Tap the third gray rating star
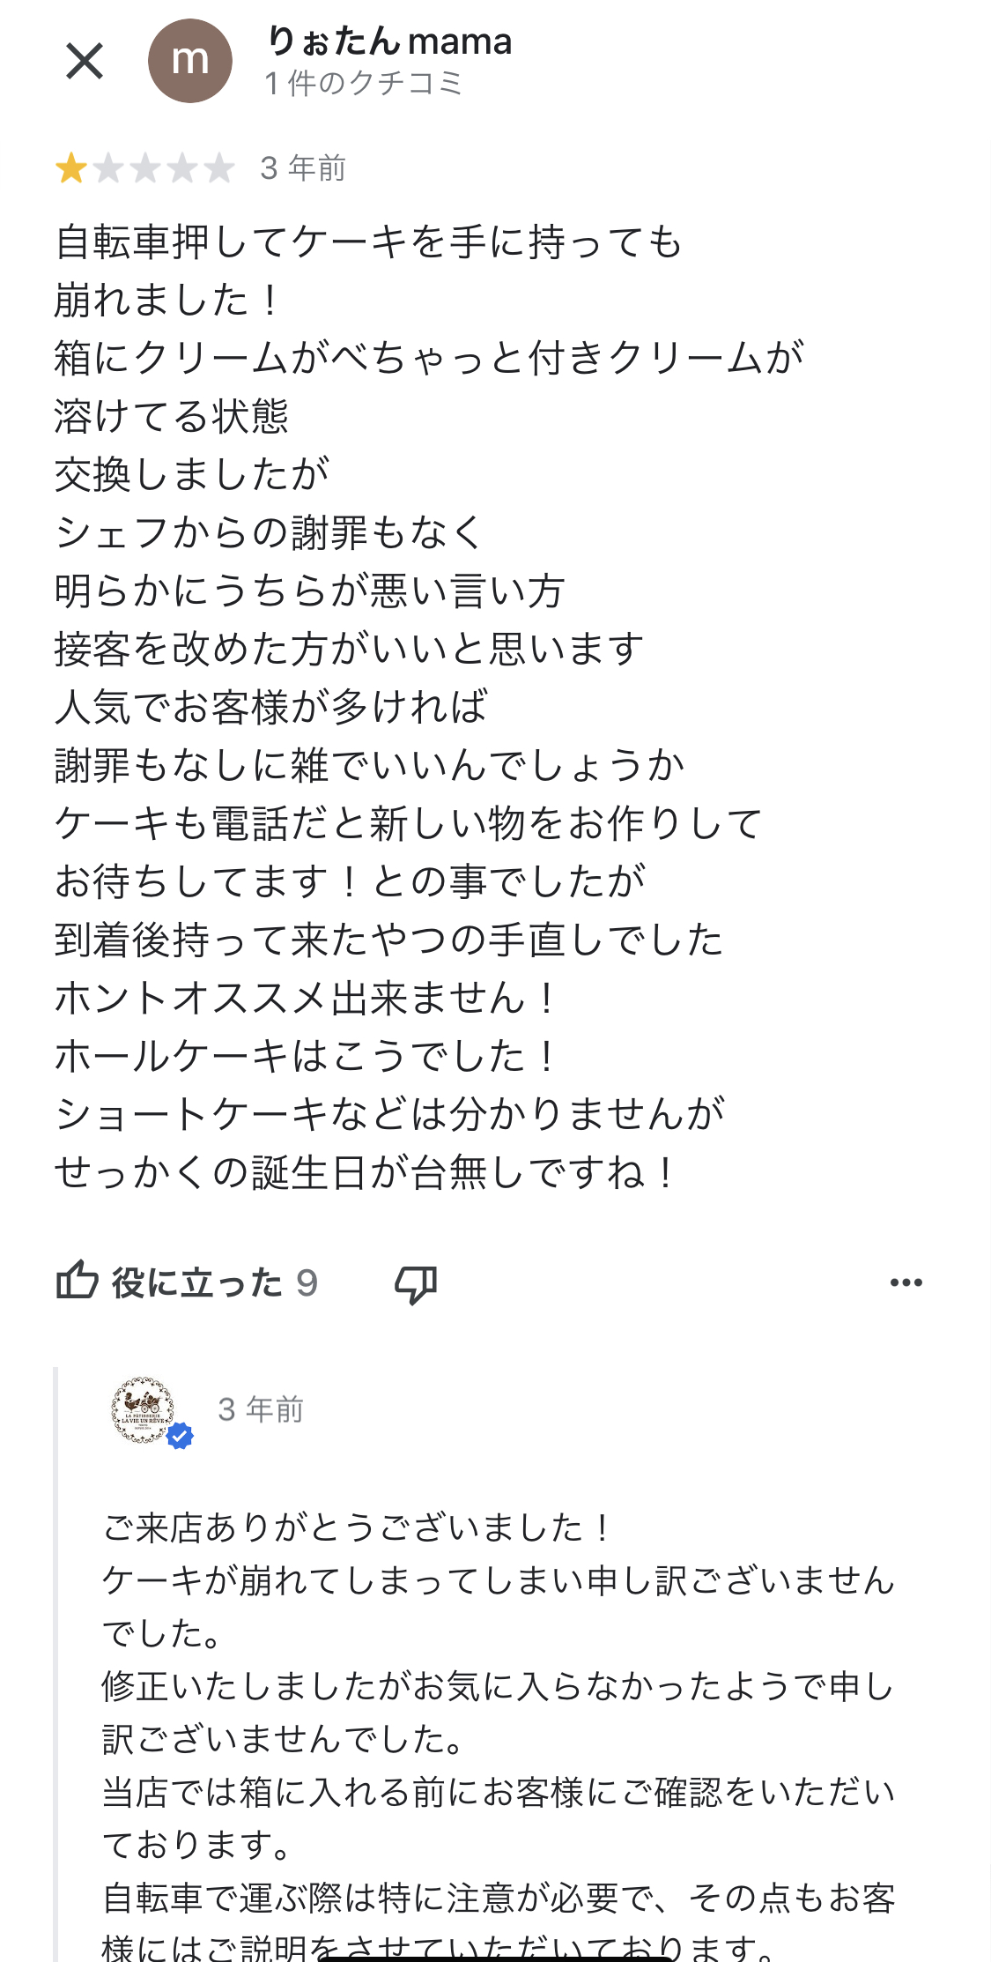Image resolution: width=991 pixels, height=1962 pixels. (144, 167)
